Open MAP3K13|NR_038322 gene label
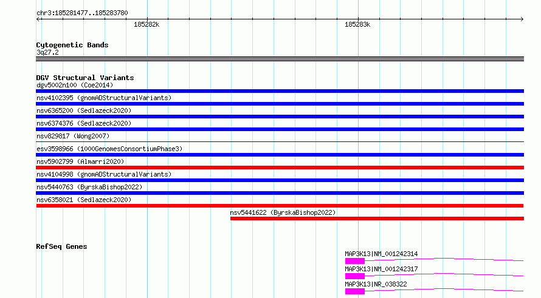Screen dimensions: 541x298 pyautogui.click(x=376, y=284)
